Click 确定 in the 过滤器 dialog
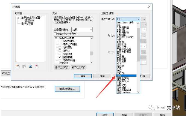The image size is (187, 117). (83, 76)
